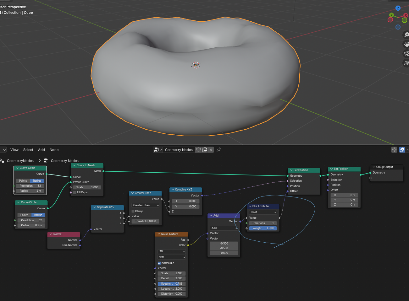The width and height of the screenshot is (409, 301).
Task: Open the fBM noise type dropdown
Action: 172,257
